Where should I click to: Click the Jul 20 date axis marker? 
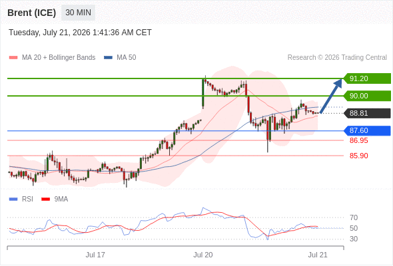tap(202, 255)
